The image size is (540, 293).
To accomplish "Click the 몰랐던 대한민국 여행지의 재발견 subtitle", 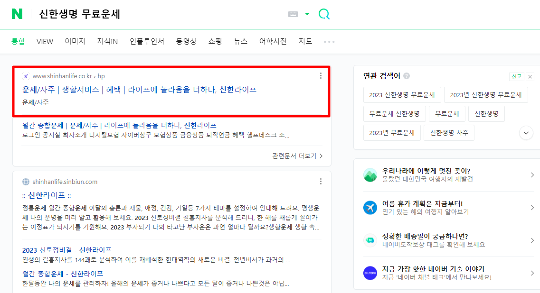I will (428, 179).
